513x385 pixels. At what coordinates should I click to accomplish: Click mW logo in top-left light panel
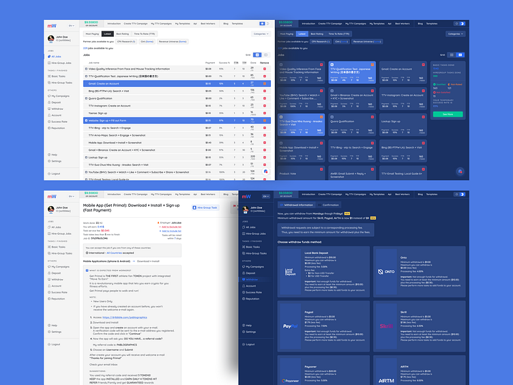52,25
